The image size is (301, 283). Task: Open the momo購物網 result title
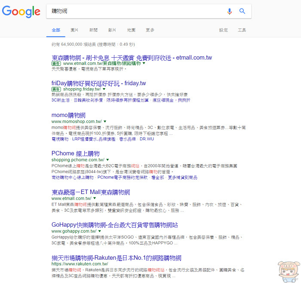point(68,115)
